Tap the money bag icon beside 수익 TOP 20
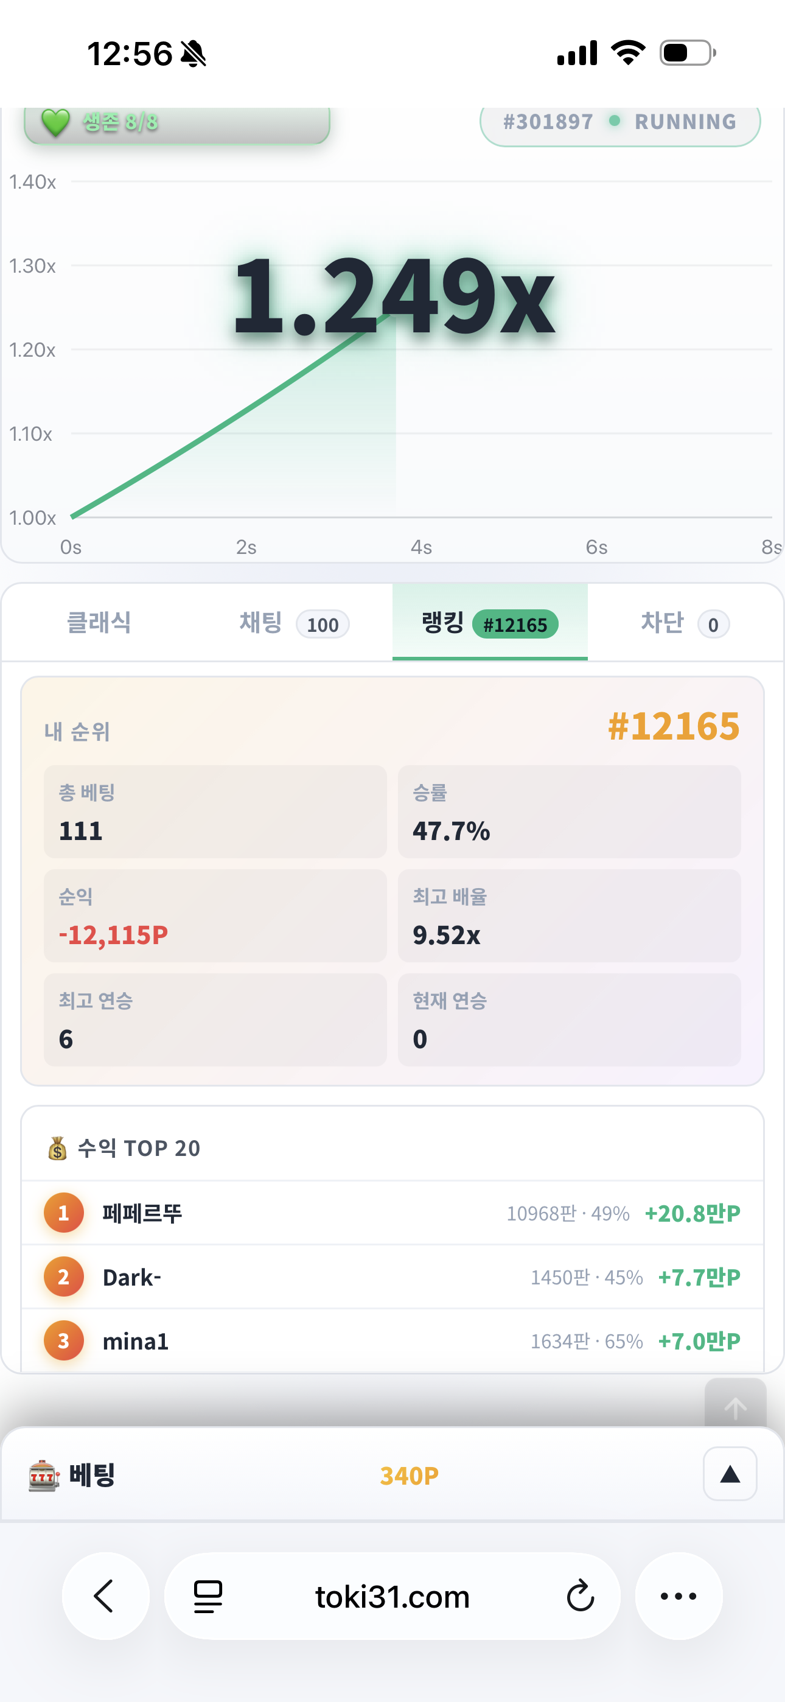 [x=57, y=1148]
